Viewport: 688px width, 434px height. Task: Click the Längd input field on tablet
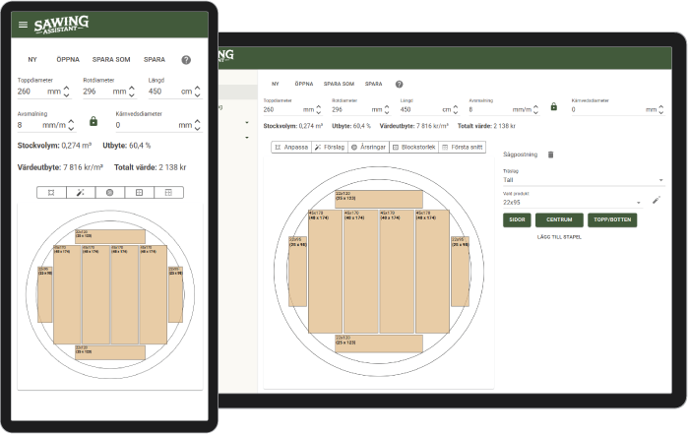pyautogui.click(x=160, y=92)
